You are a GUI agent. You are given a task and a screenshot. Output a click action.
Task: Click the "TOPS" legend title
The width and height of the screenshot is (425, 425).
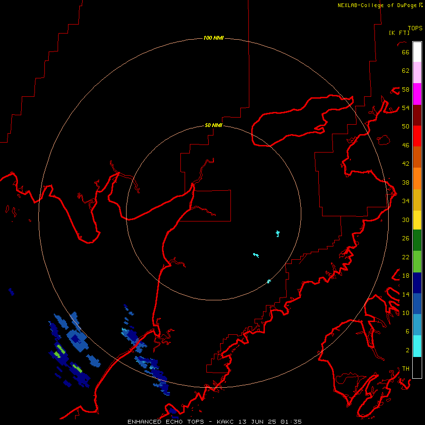point(415,28)
